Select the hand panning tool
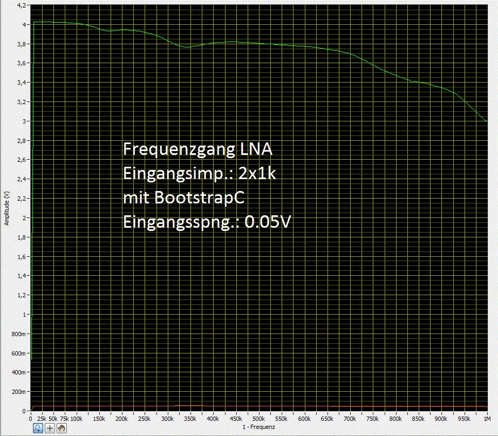Screen dimensions: 498x436 tap(62, 428)
